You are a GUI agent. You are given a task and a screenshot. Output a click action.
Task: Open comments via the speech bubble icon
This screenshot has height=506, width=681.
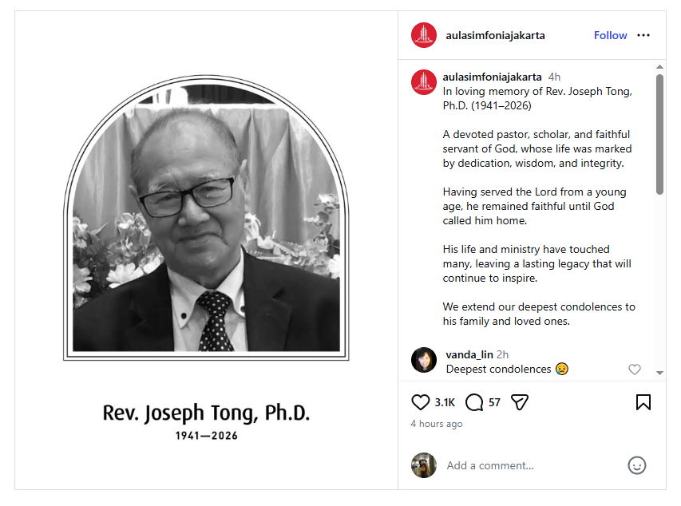coord(474,402)
